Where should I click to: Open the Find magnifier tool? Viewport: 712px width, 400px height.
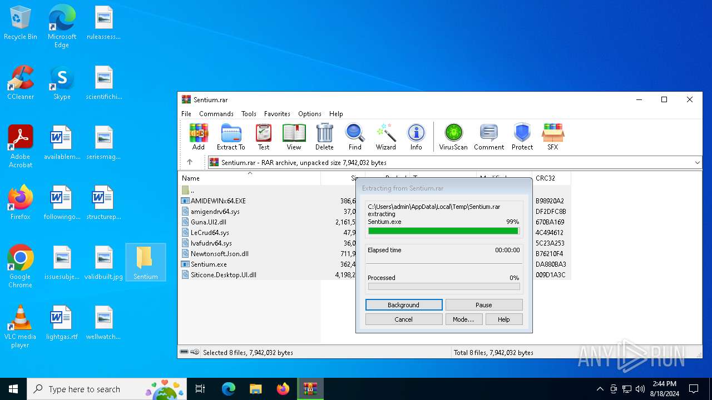[x=355, y=137]
